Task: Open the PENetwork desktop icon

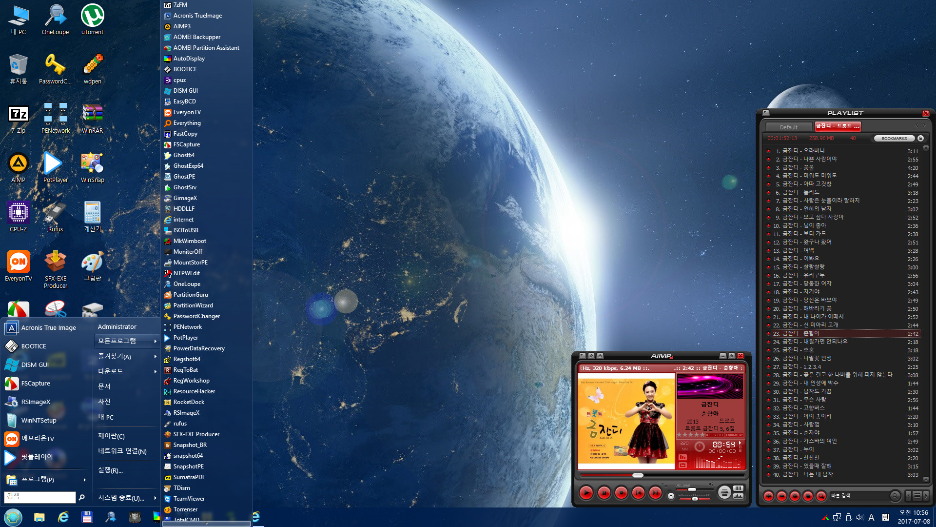Action: [x=55, y=118]
